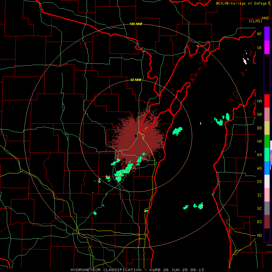The image size is (272, 272).
Task: Click the HYDROMETEOR CLASSIFICATION caption text
Action: [x=106, y=270]
